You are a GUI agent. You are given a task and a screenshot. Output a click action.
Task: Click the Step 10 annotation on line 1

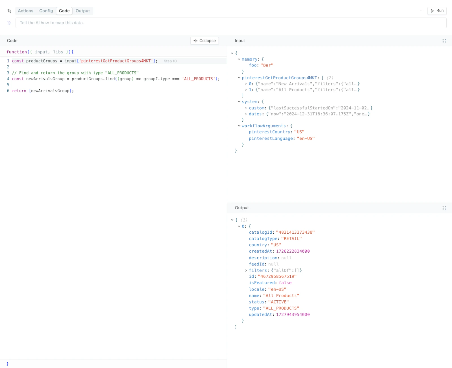pos(170,61)
